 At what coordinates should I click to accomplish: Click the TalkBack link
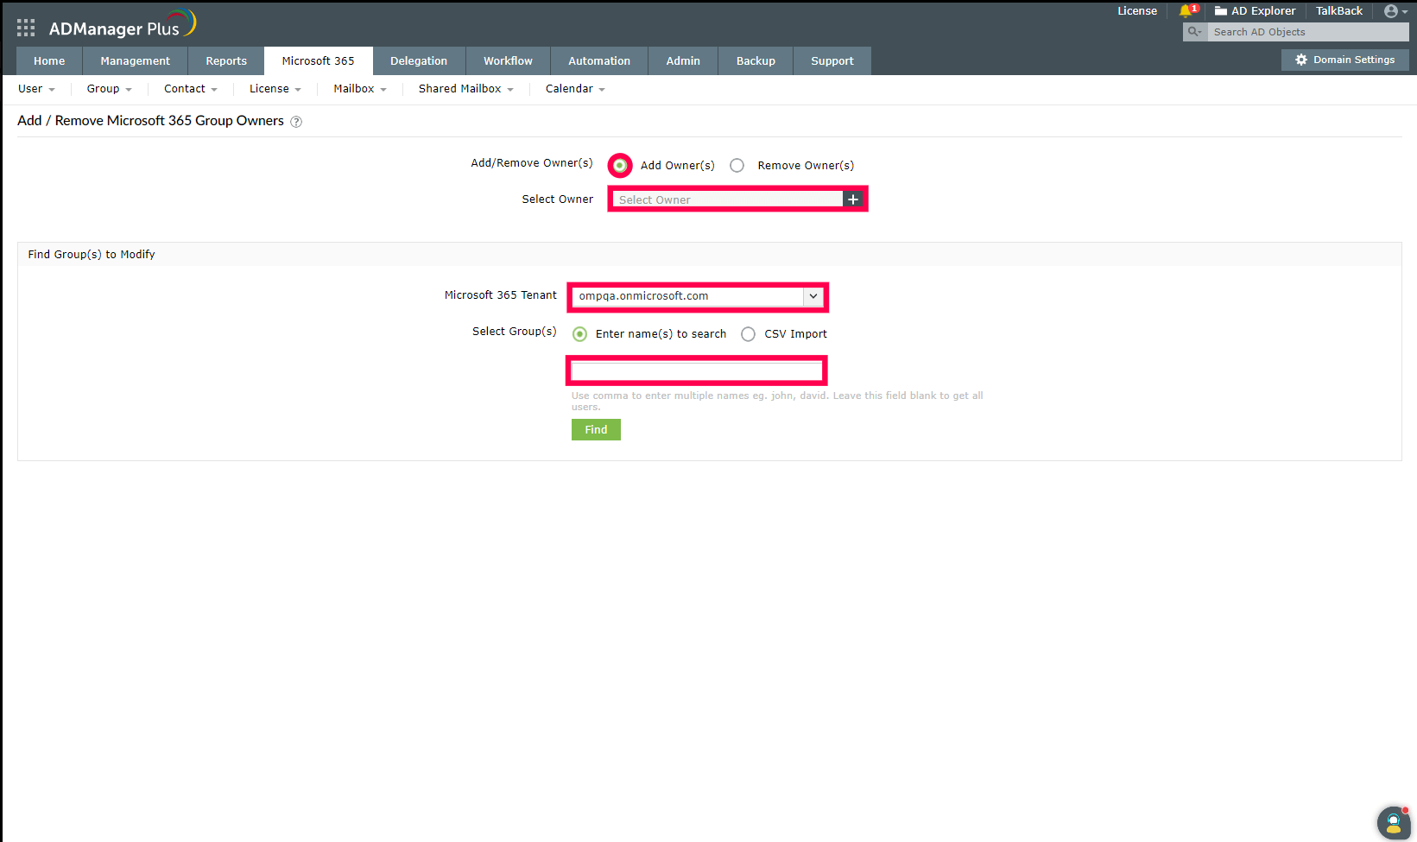(x=1339, y=11)
